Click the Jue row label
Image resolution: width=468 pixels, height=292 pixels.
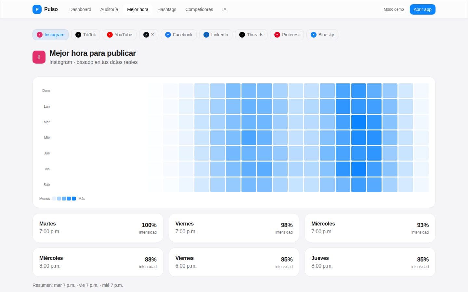coord(47,153)
